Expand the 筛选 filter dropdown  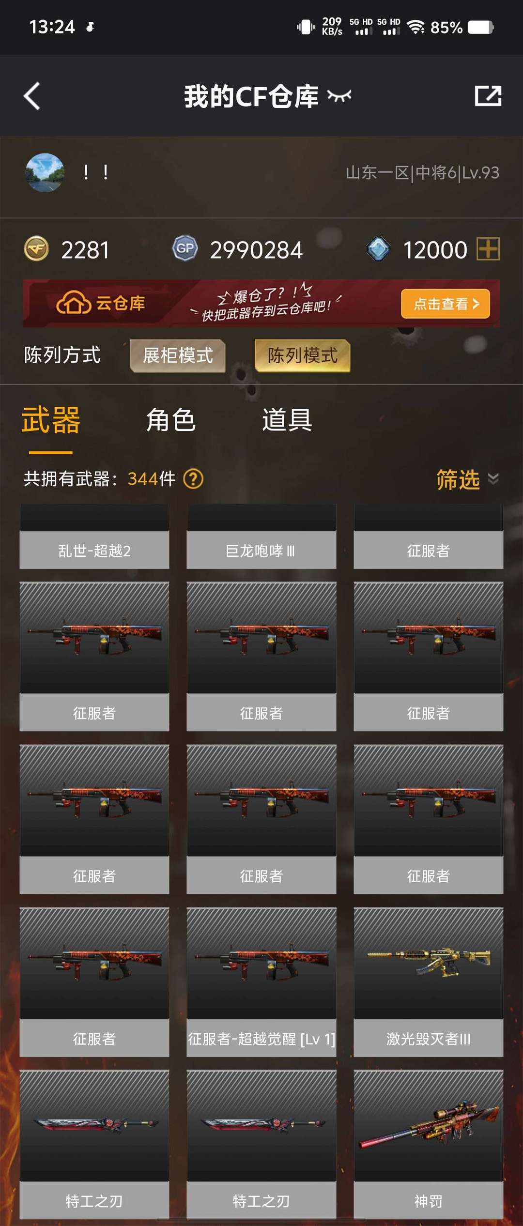[x=467, y=479]
